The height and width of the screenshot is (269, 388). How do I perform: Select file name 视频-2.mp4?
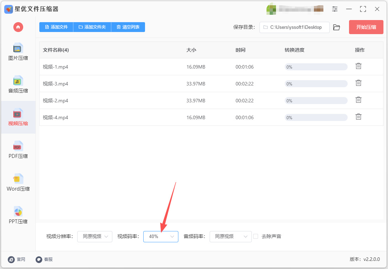point(55,101)
